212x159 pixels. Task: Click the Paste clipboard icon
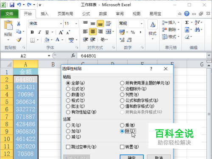pos(8,25)
